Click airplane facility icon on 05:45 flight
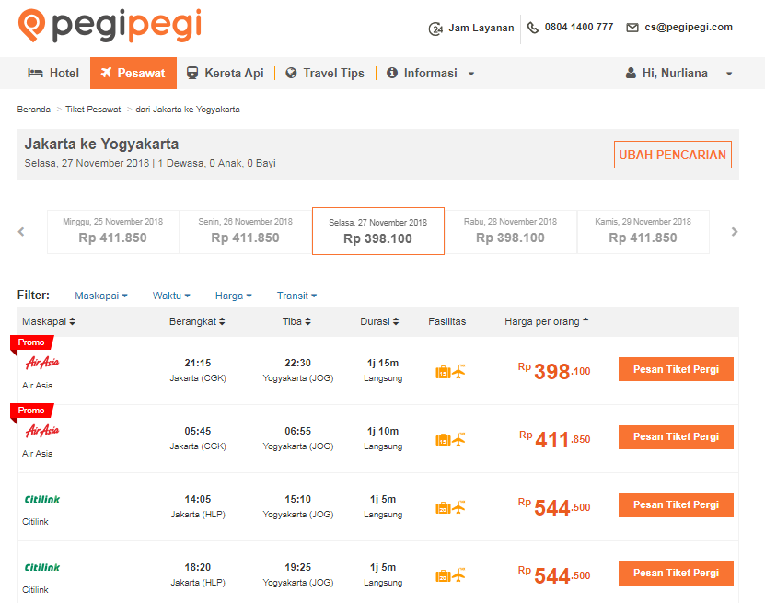Image resolution: width=765 pixels, height=603 pixels. 458,439
